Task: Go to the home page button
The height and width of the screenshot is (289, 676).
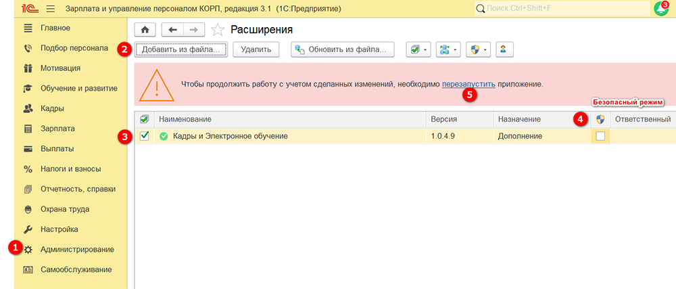Action: pos(145,30)
